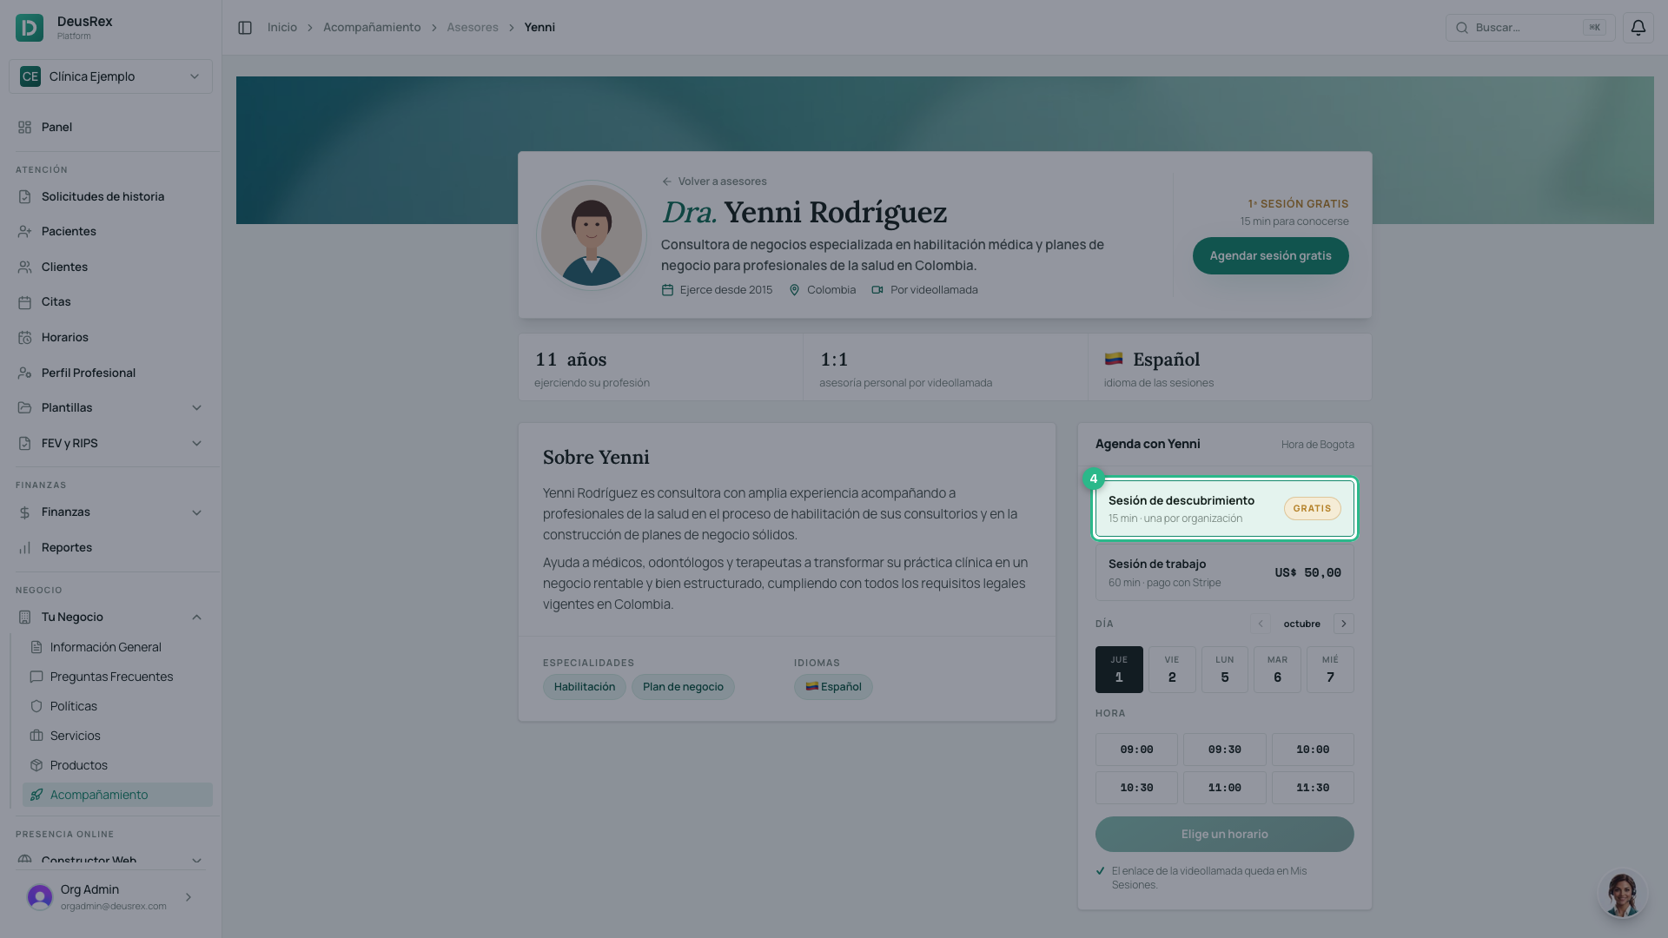Viewport: 1668px width, 938px height.
Task: Click the Citas calendar icon
Action: click(x=24, y=302)
